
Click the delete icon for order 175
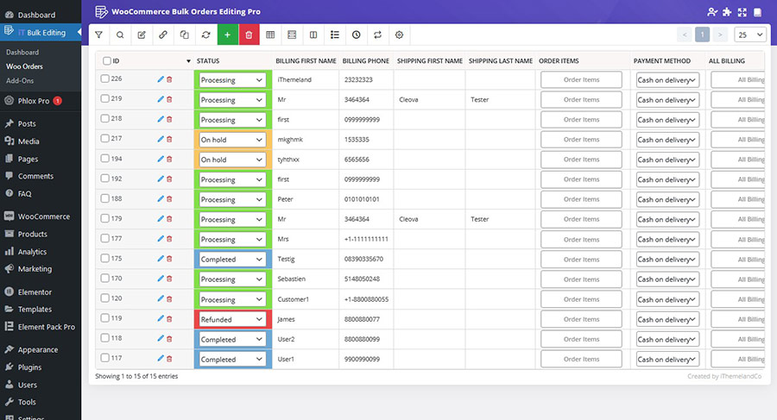point(169,259)
